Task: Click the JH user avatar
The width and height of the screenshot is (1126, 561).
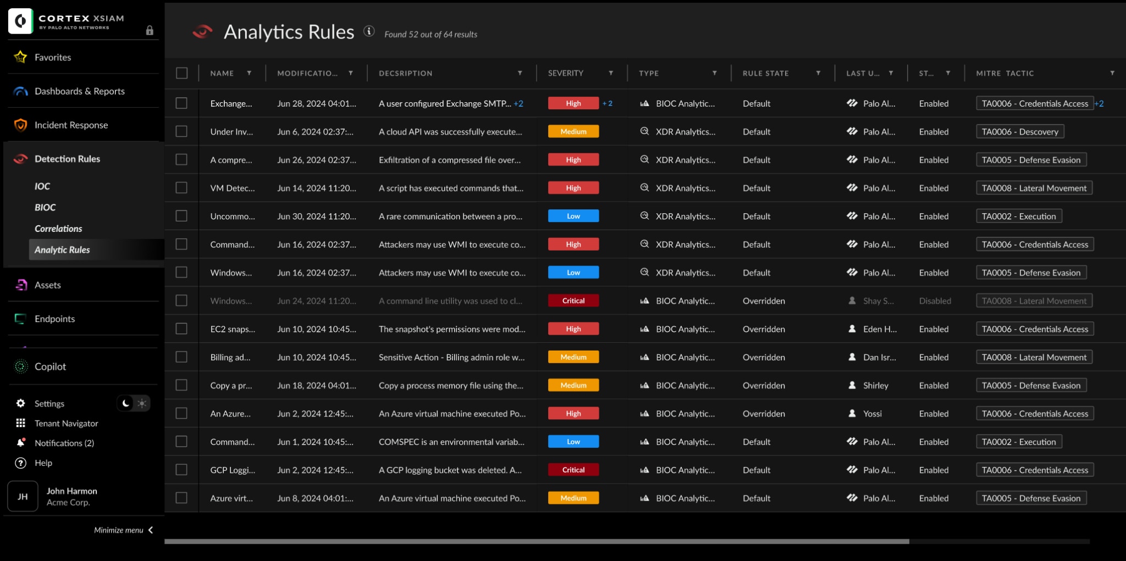Action: pos(23,496)
